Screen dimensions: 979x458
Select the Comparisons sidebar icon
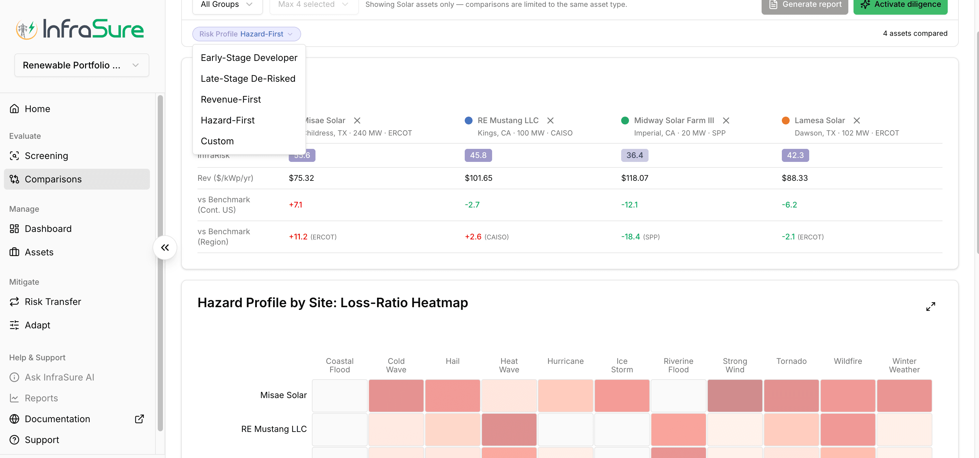click(x=14, y=179)
